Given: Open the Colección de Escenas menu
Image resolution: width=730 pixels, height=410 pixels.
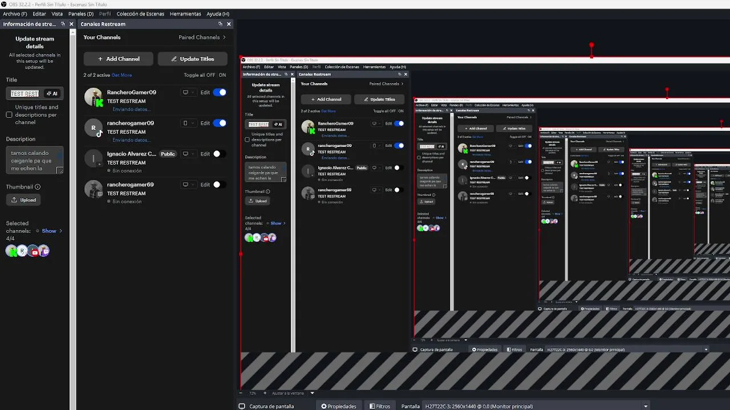Looking at the screenshot, I should click(140, 14).
